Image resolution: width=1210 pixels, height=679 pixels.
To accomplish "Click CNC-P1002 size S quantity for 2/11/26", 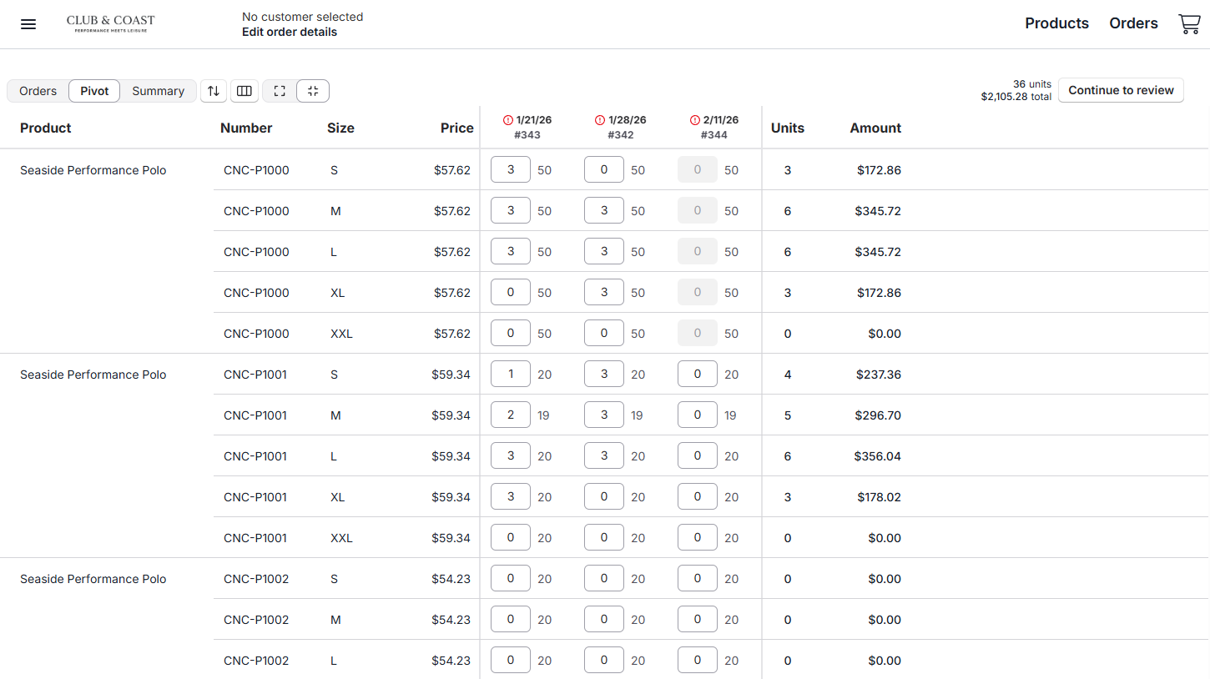I will click(x=698, y=579).
